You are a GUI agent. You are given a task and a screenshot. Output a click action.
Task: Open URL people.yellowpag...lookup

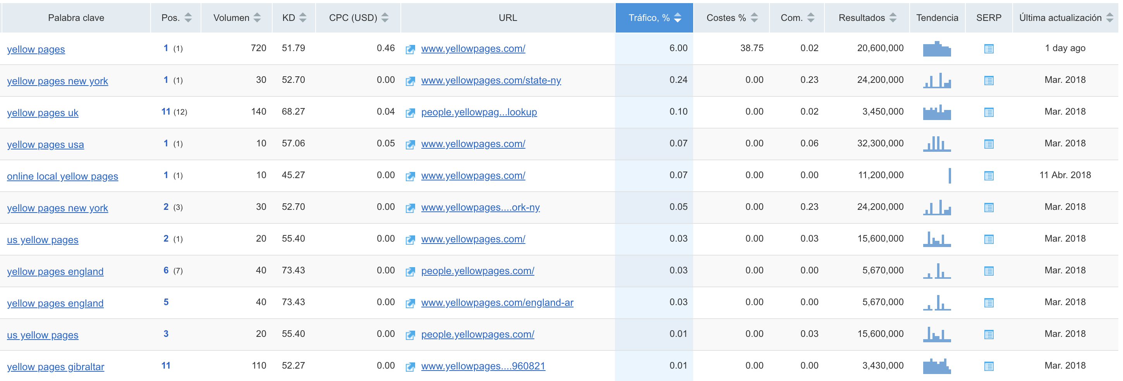pos(479,112)
